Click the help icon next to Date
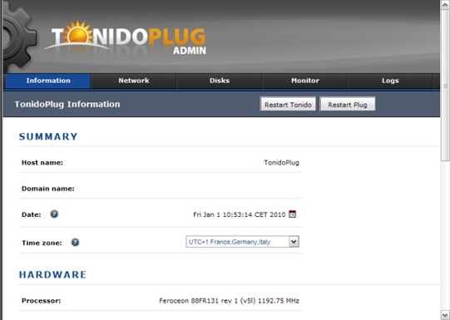The width and height of the screenshot is (450, 320). tap(54, 214)
